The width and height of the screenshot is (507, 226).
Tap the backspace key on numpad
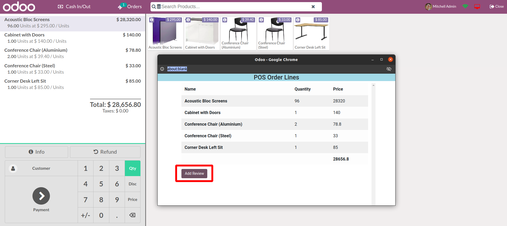pyautogui.click(x=133, y=215)
